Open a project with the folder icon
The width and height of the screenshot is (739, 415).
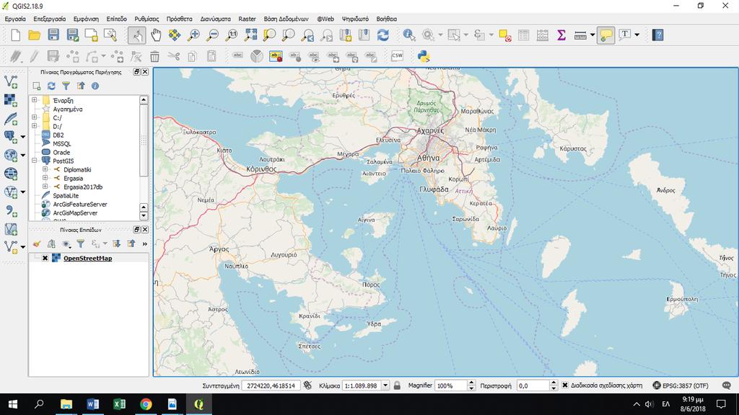(35, 35)
